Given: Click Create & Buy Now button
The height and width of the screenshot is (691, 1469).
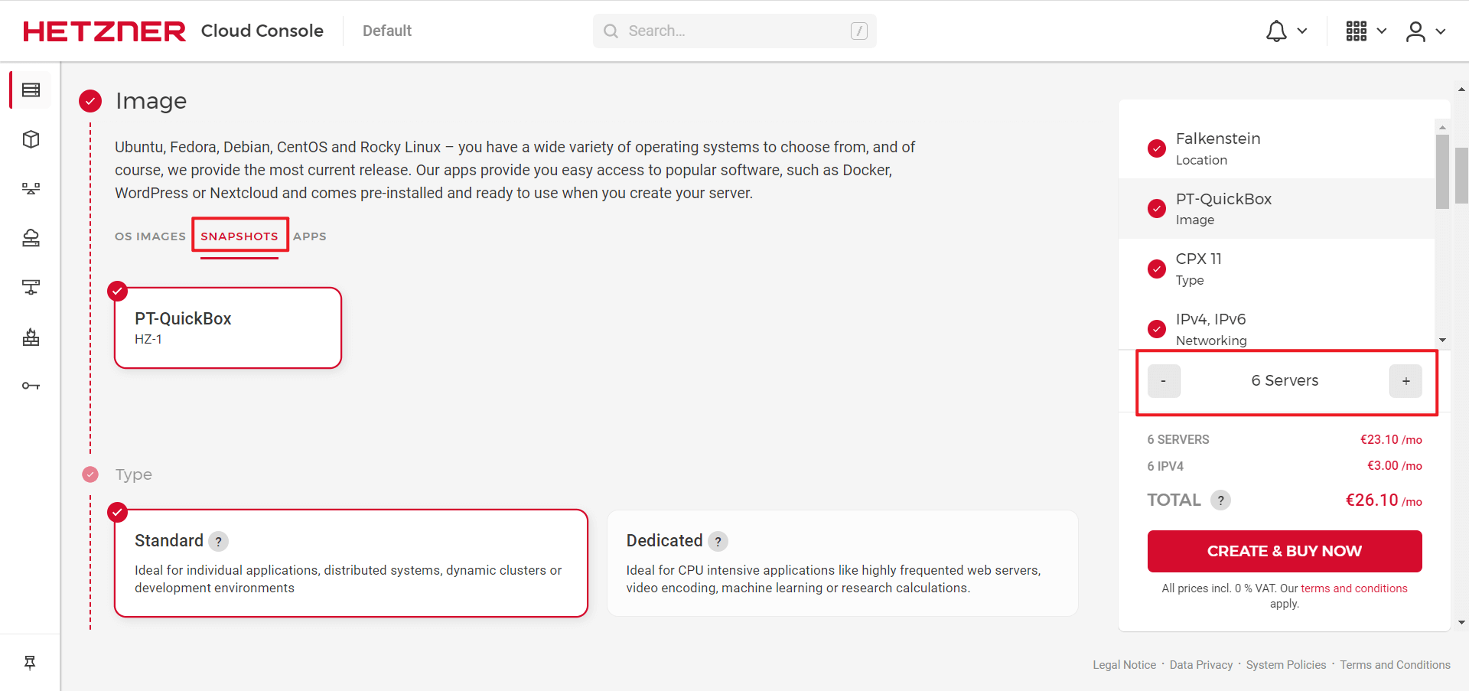Looking at the screenshot, I should (1284, 551).
